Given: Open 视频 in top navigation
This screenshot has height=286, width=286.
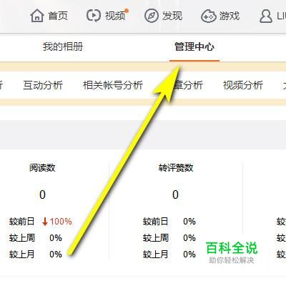Looking at the screenshot, I should tap(115, 16).
